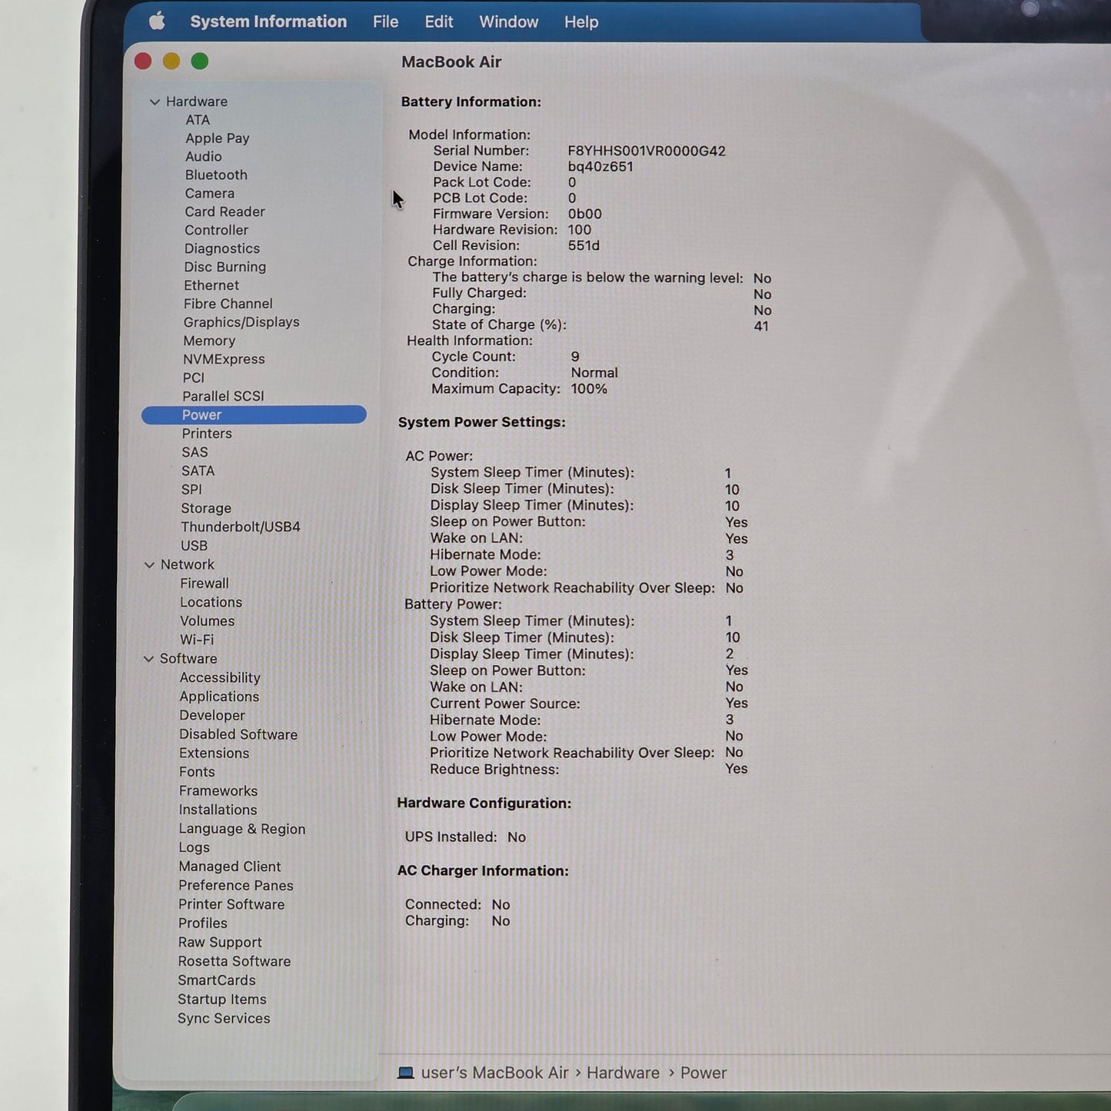Select SPI in the sidebar
Screen dimensions: 1111x1111
pyautogui.click(x=192, y=489)
